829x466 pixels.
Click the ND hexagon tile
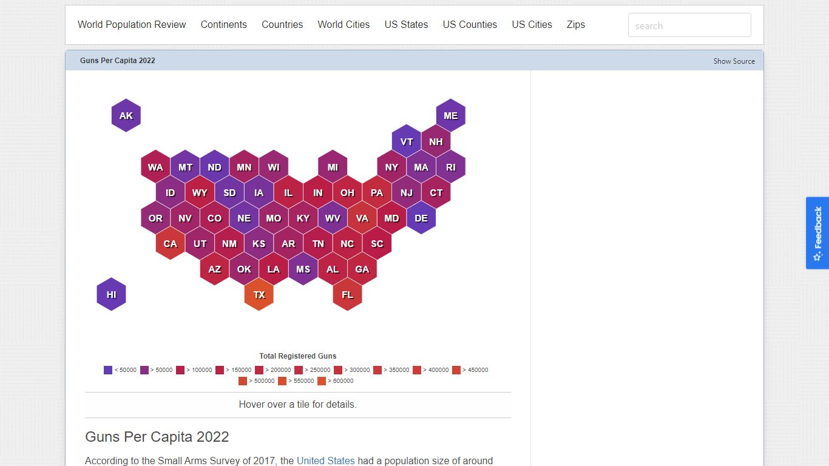point(215,167)
